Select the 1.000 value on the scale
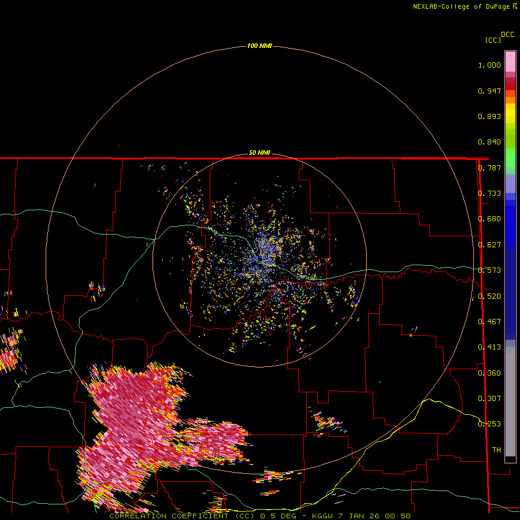The width and height of the screenshot is (520, 520). pyautogui.click(x=489, y=65)
